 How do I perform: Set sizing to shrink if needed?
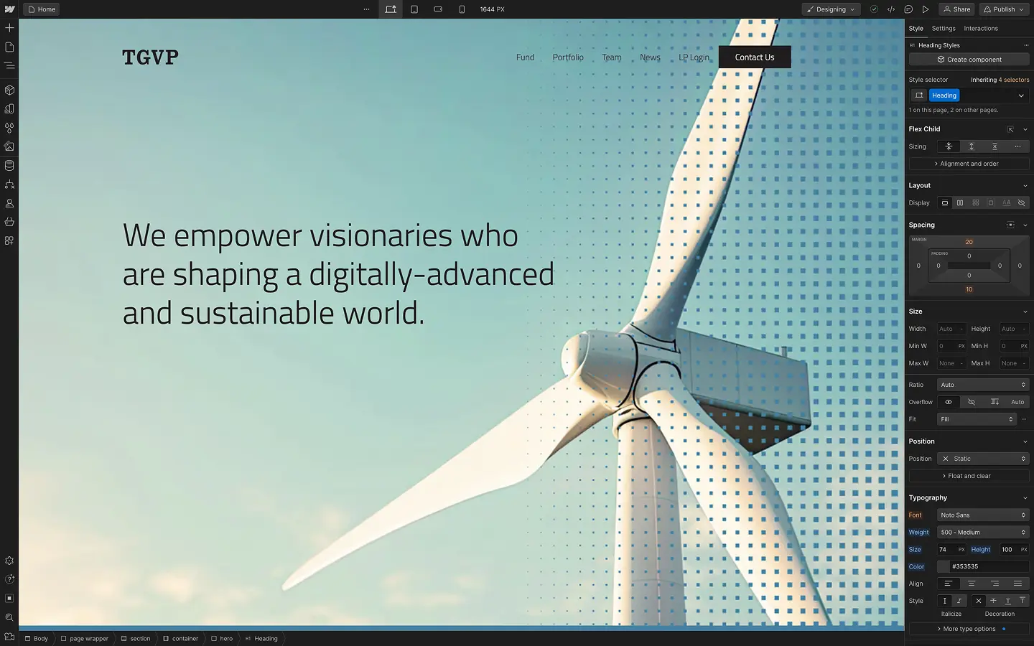click(x=949, y=146)
